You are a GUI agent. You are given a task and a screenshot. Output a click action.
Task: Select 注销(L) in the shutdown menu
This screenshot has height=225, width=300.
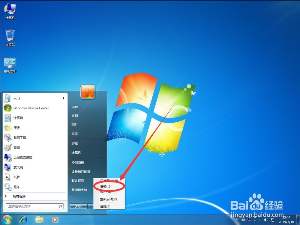(109, 186)
